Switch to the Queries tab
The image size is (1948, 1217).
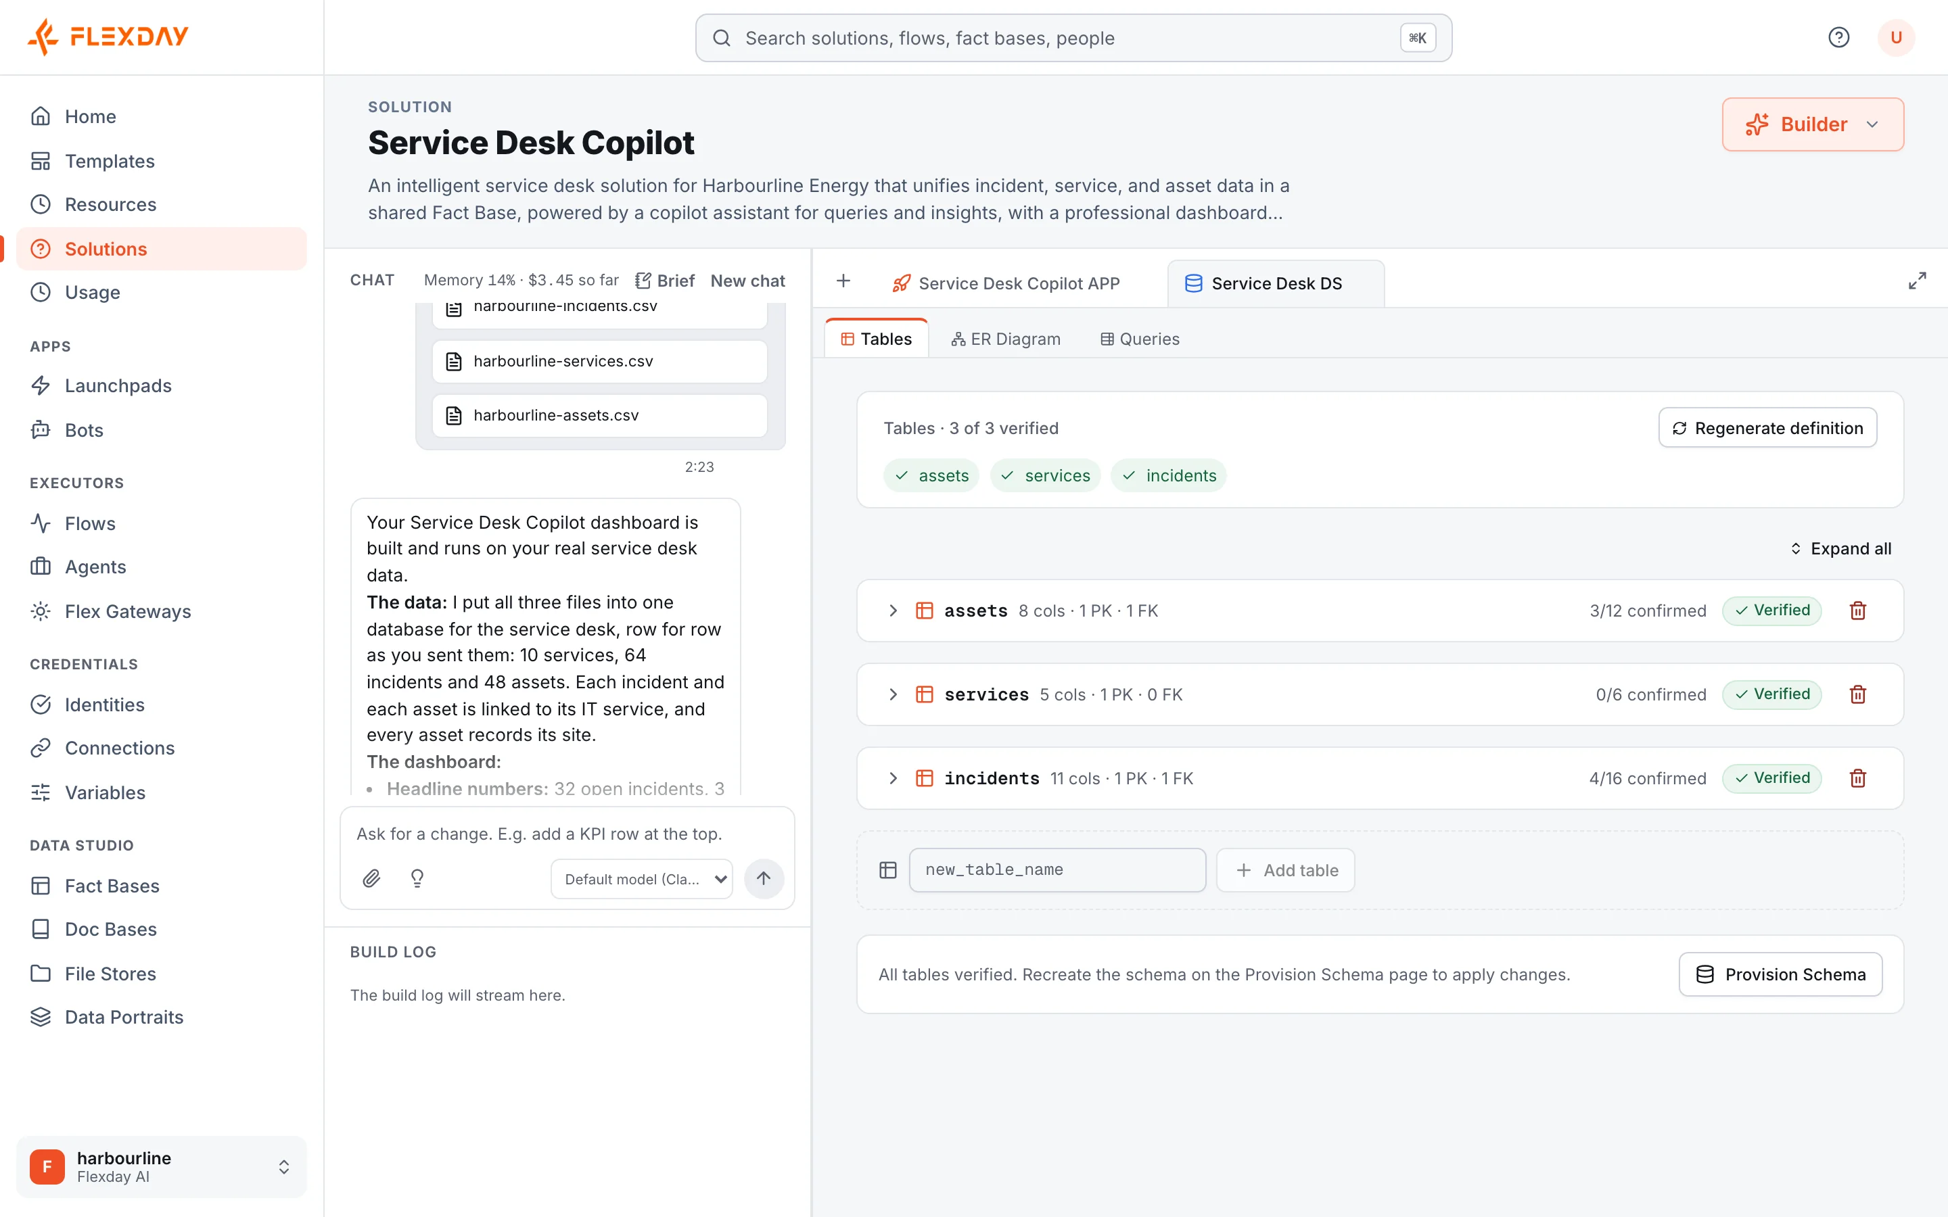(x=1140, y=339)
